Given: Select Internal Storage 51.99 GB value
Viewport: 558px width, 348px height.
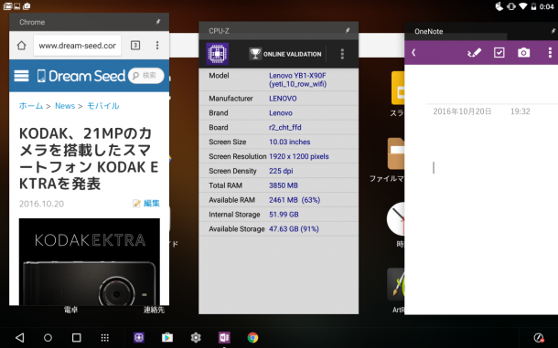Looking at the screenshot, I should click(x=284, y=215).
